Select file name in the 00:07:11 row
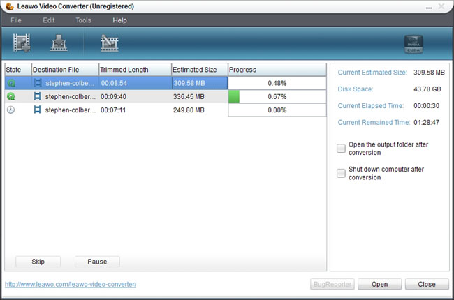This screenshot has width=454, height=300. tap(71, 110)
